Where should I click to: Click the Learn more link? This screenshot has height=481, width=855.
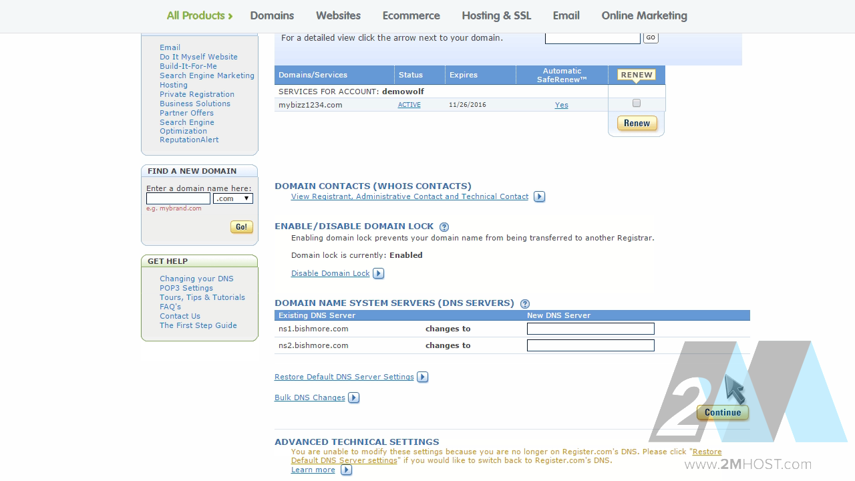coord(313,470)
